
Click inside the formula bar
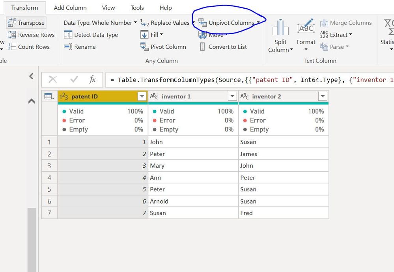(250, 80)
